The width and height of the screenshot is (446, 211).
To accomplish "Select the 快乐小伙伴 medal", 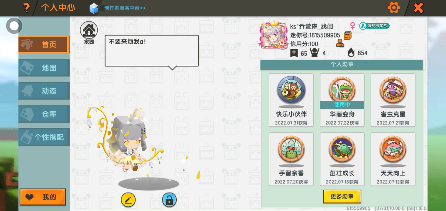I will 291,100.
